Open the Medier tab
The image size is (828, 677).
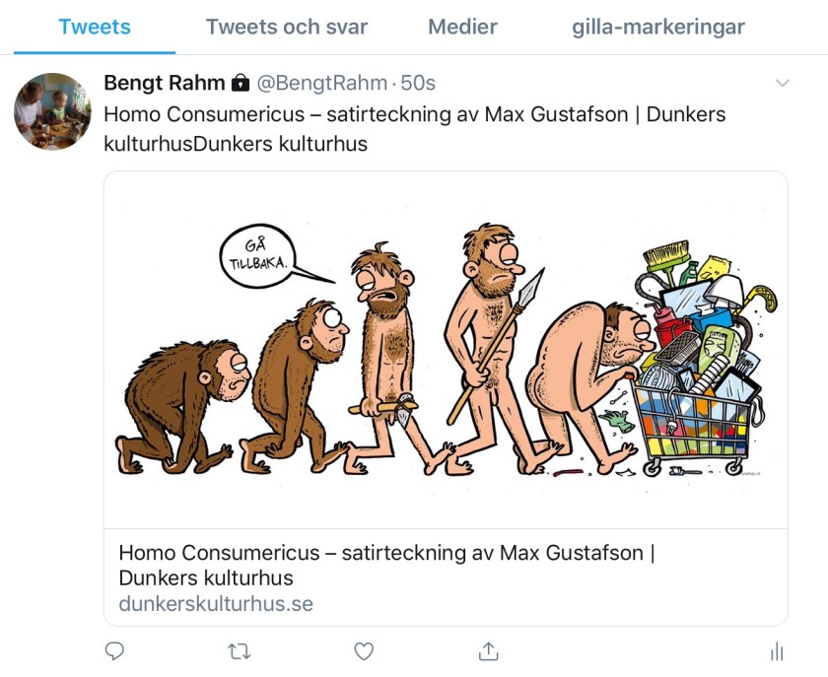[462, 28]
